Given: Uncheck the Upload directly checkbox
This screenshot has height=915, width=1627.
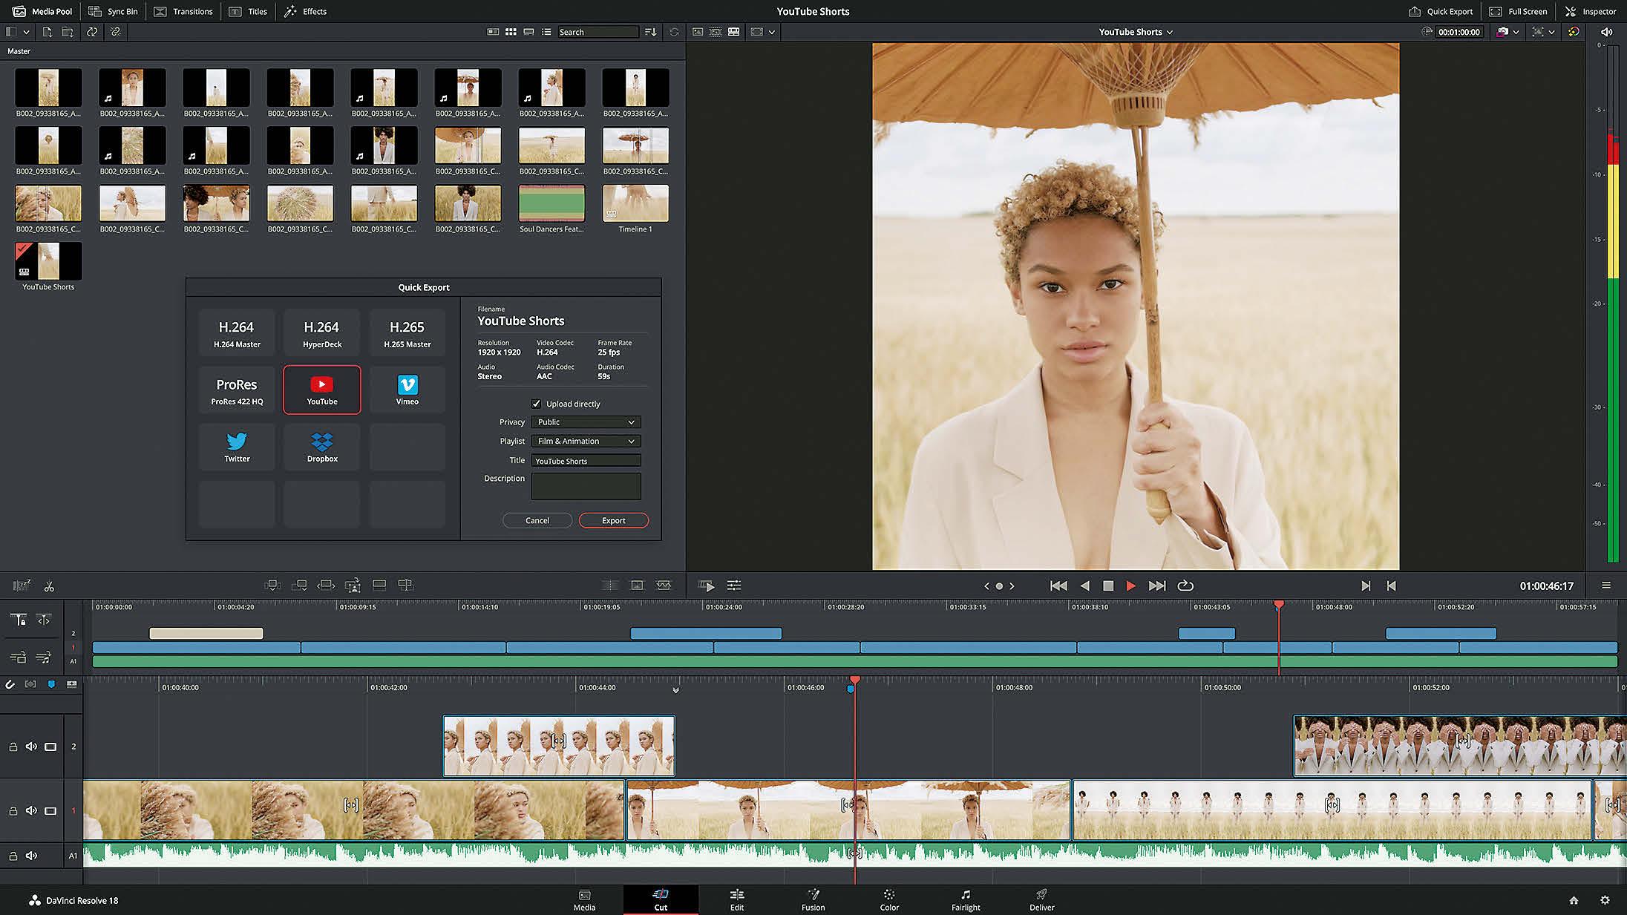Looking at the screenshot, I should pyautogui.click(x=536, y=404).
